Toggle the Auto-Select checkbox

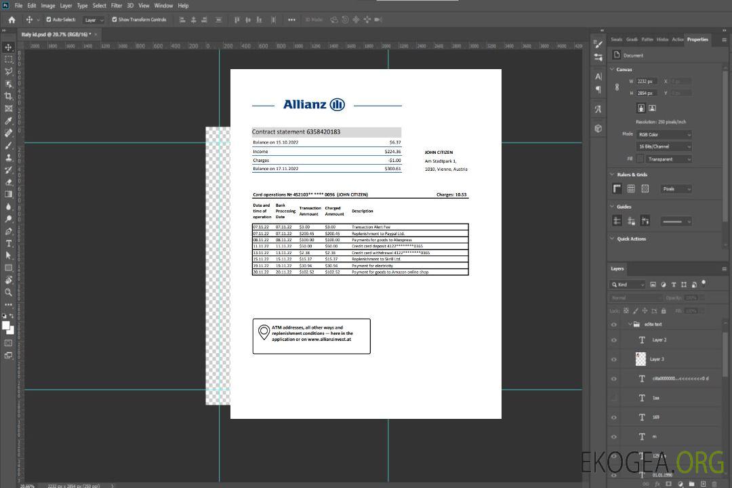49,20
